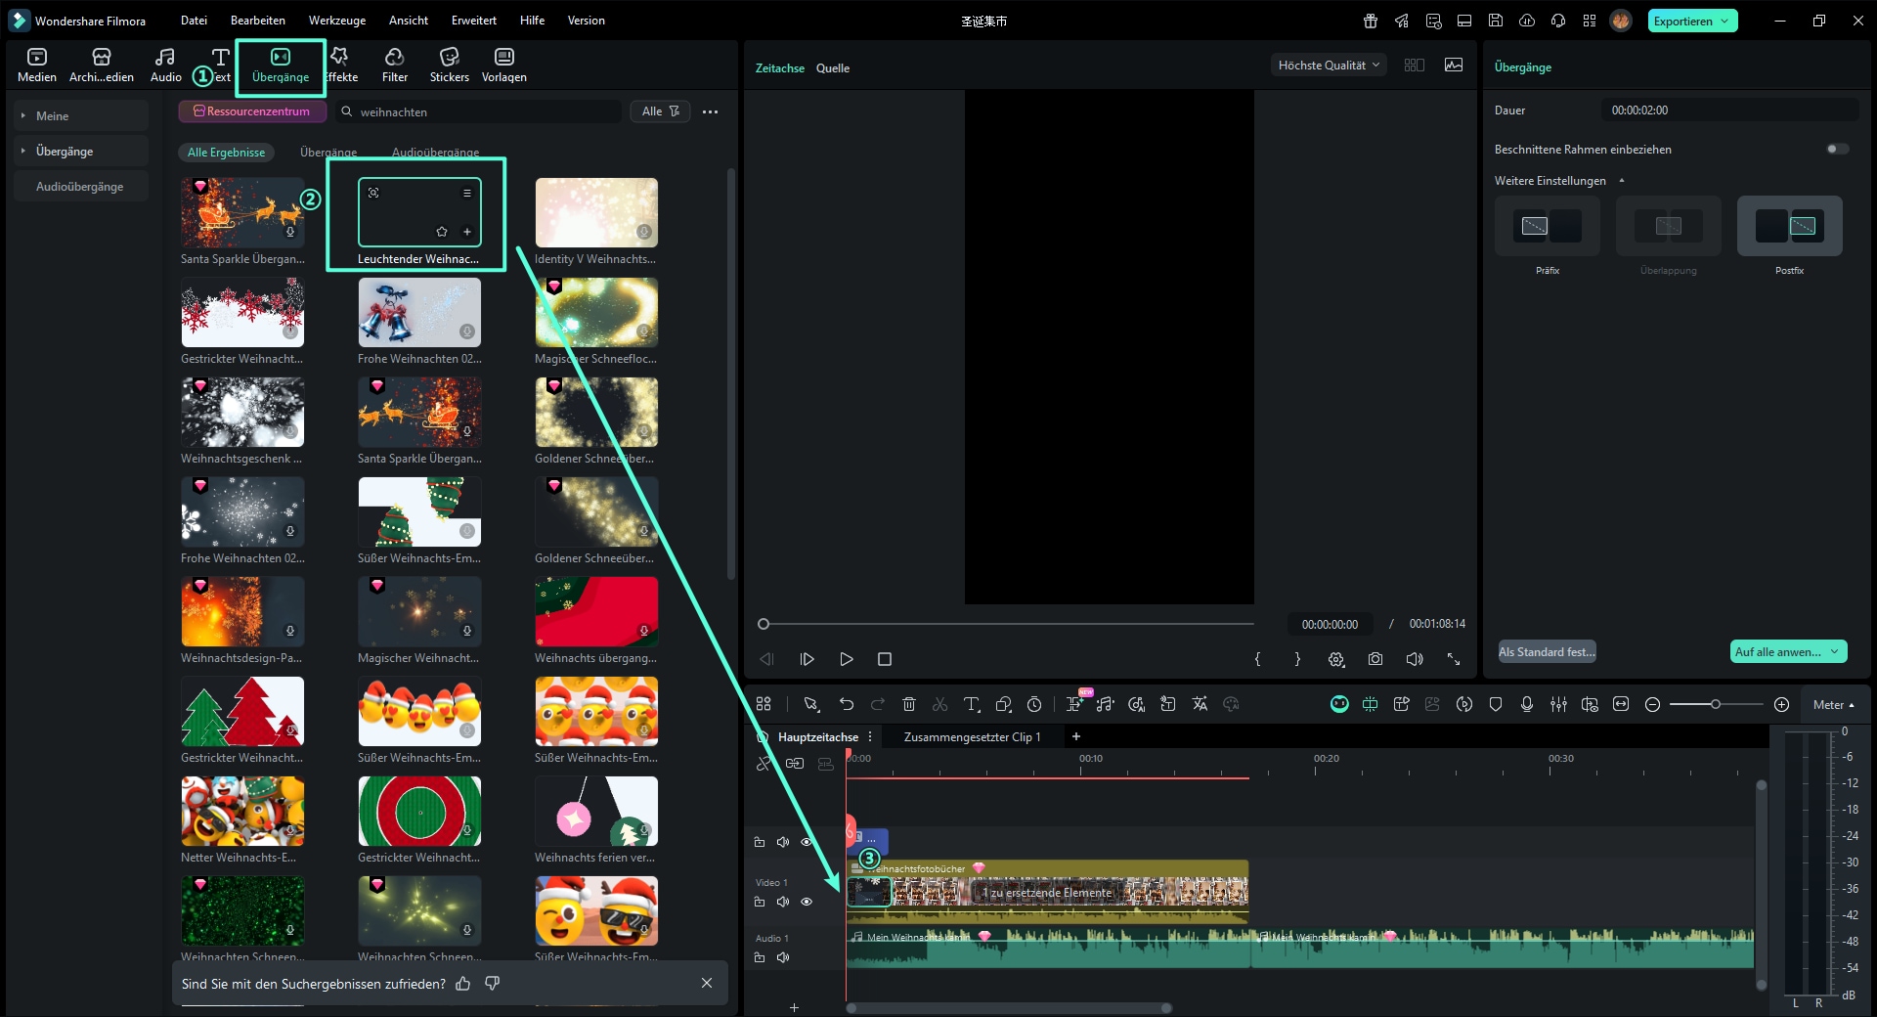Click the Exportieren button
1877x1017 pixels.
pos(1682,21)
